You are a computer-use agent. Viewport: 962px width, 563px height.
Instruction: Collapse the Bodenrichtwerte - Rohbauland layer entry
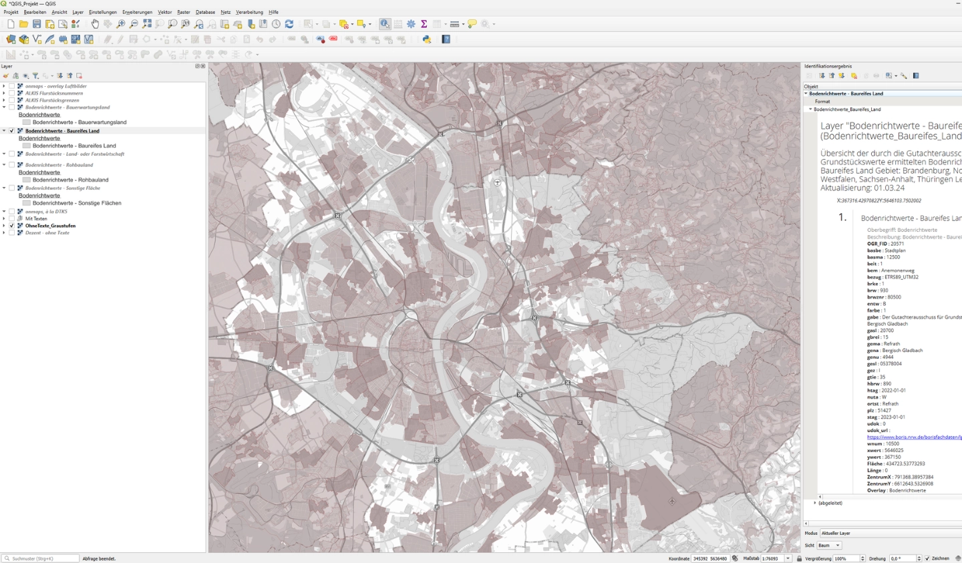pyautogui.click(x=5, y=164)
